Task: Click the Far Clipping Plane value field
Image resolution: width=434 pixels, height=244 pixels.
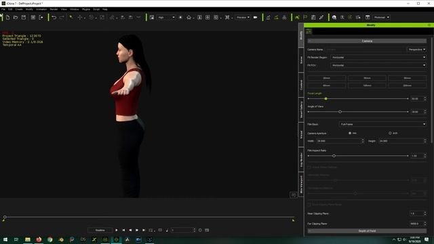Action: point(418,224)
